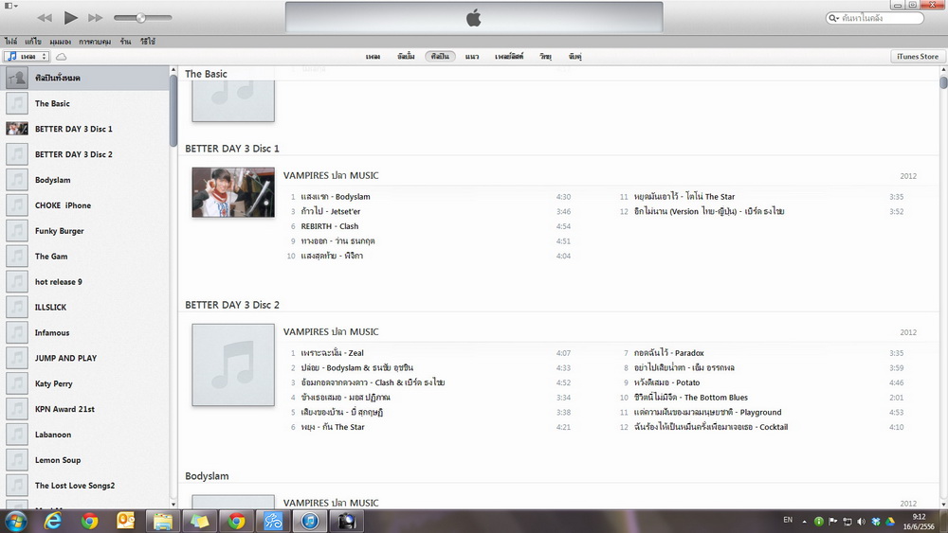Click the BETTER DAY 3 Disc 2 blank artwork
948x533 pixels.
point(233,364)
